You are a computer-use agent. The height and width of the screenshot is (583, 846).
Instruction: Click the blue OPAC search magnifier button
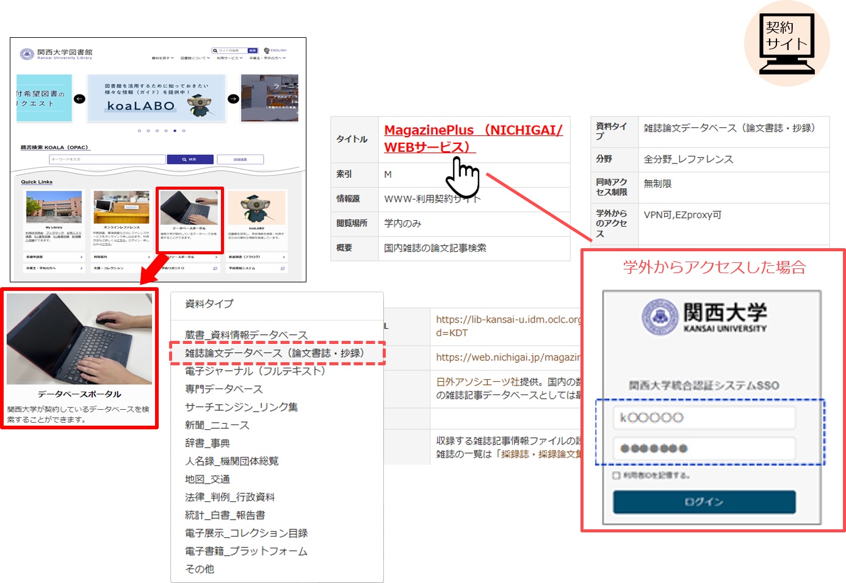click(x=190, y=159)
